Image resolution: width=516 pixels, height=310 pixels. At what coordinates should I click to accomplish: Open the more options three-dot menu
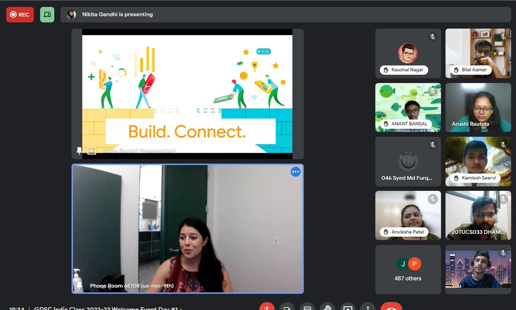[x=368, y=307]
